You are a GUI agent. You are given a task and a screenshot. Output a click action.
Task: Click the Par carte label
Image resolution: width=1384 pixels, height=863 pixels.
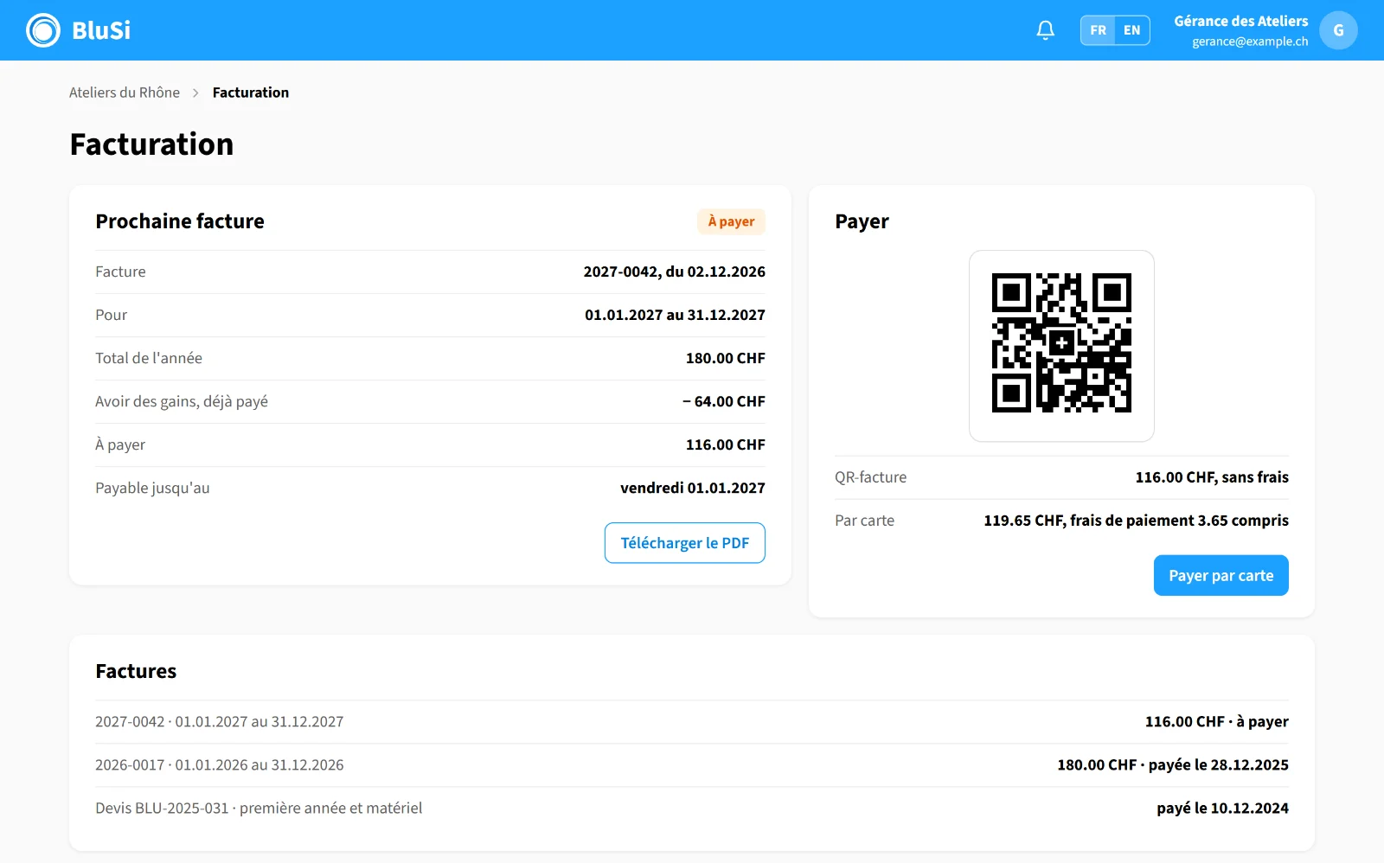point(864,521)
